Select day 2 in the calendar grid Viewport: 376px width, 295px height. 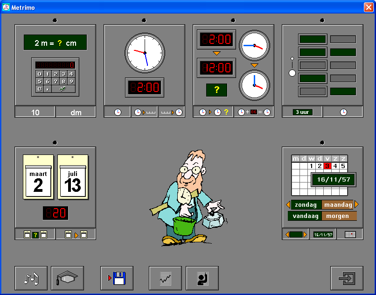coord(320,166)
